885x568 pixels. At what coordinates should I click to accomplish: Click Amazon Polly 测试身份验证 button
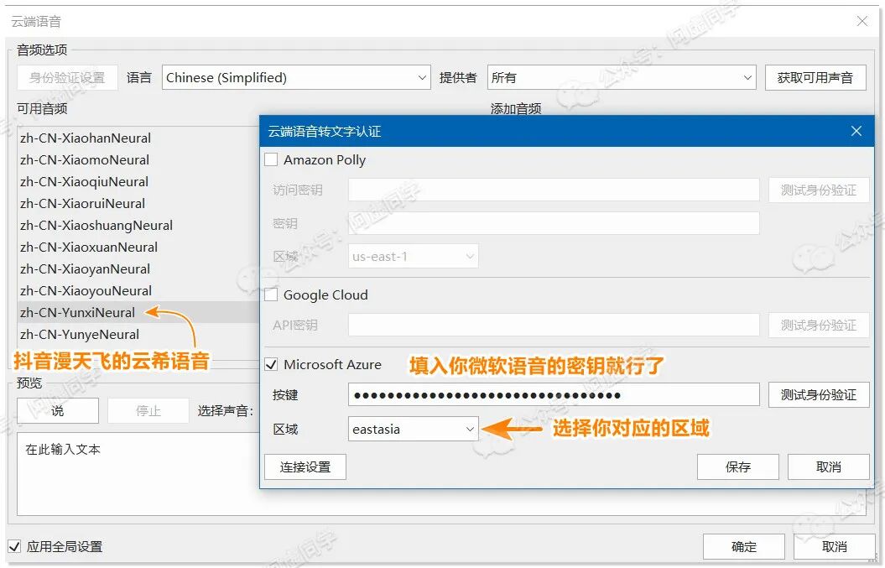coord(819,190)
